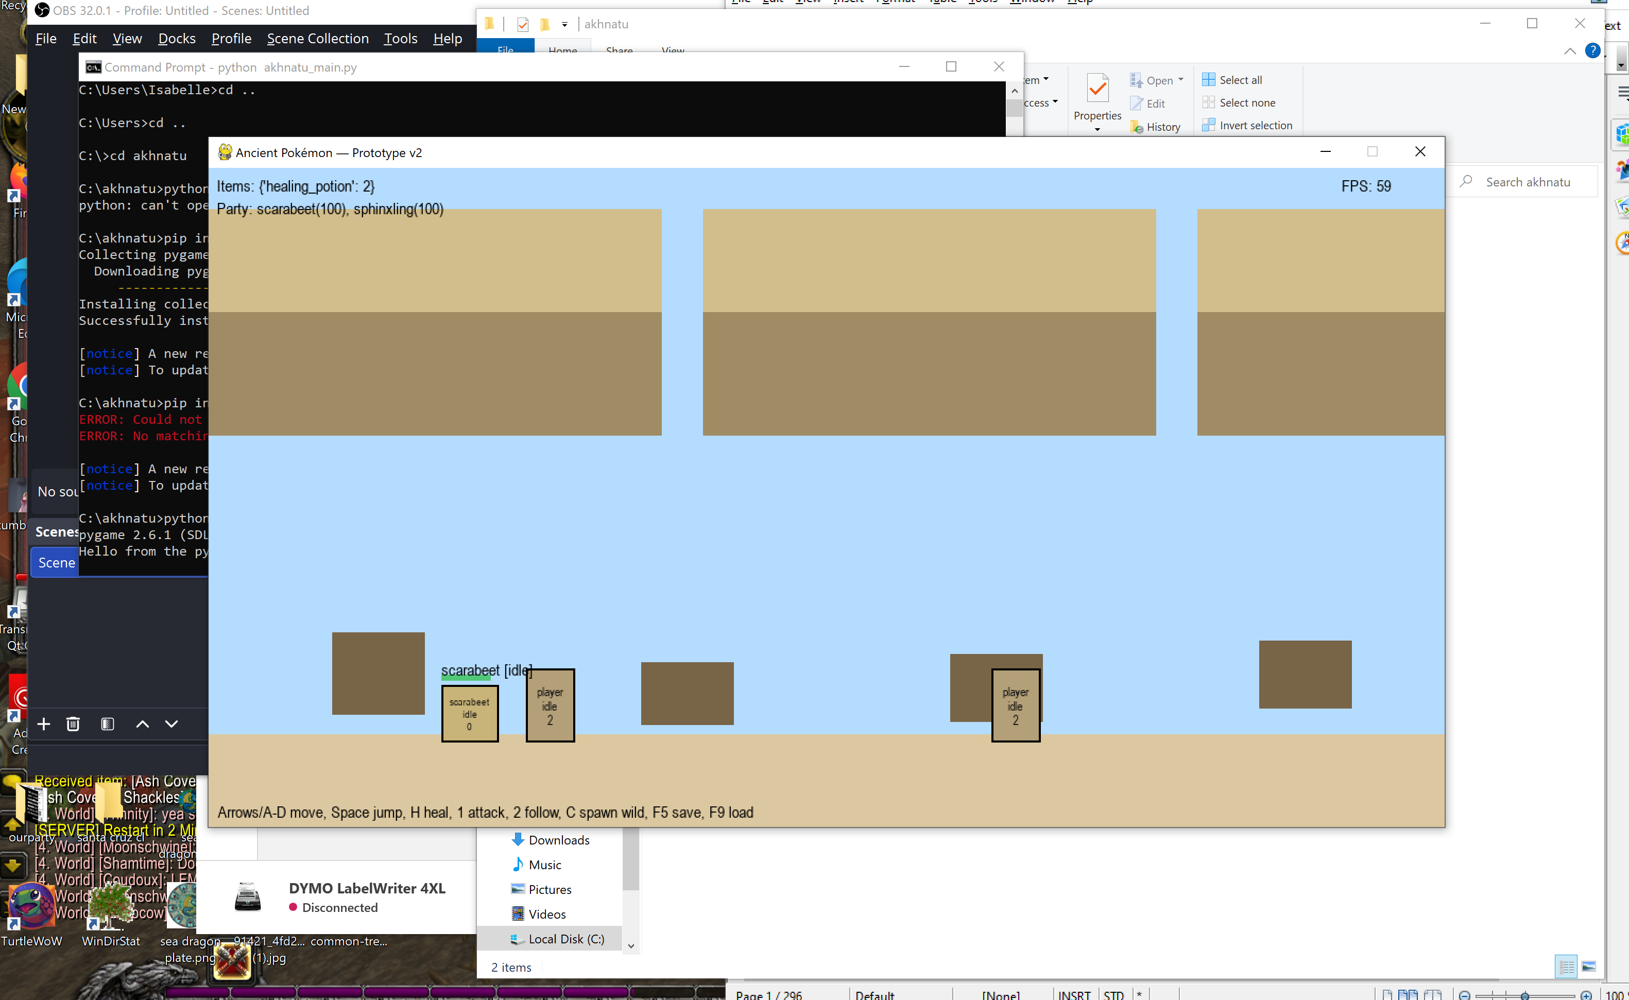Click the remove scene trash icon
Viewport: 1629px width, 1000px height.
click(73, 724)
